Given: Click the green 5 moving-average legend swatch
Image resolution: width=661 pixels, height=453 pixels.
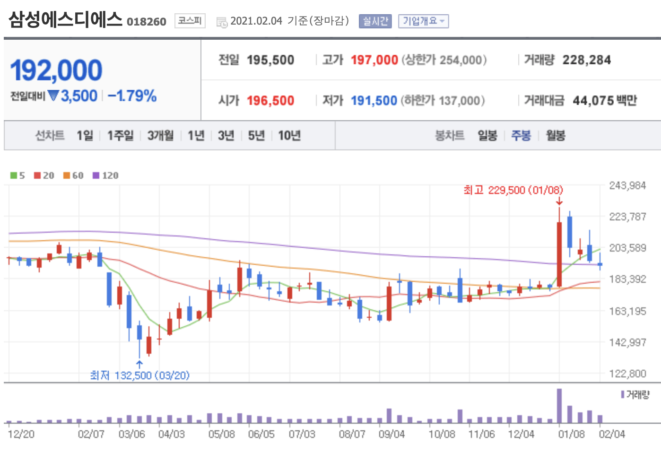Looking at the screenshot, I should pos(14,175).
